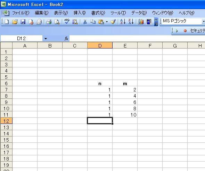Screen dimensions: 205x171
Task: Launch the Chart Wizard icon
Action: click(x=141, y=22)
